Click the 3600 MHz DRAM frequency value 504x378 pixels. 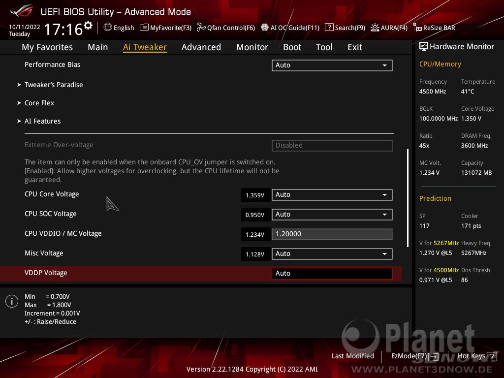pyautogui.click(x=475, y=146)
